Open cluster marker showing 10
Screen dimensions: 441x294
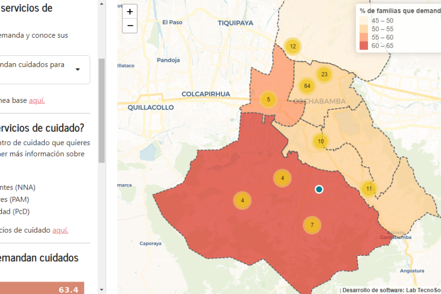320,141
